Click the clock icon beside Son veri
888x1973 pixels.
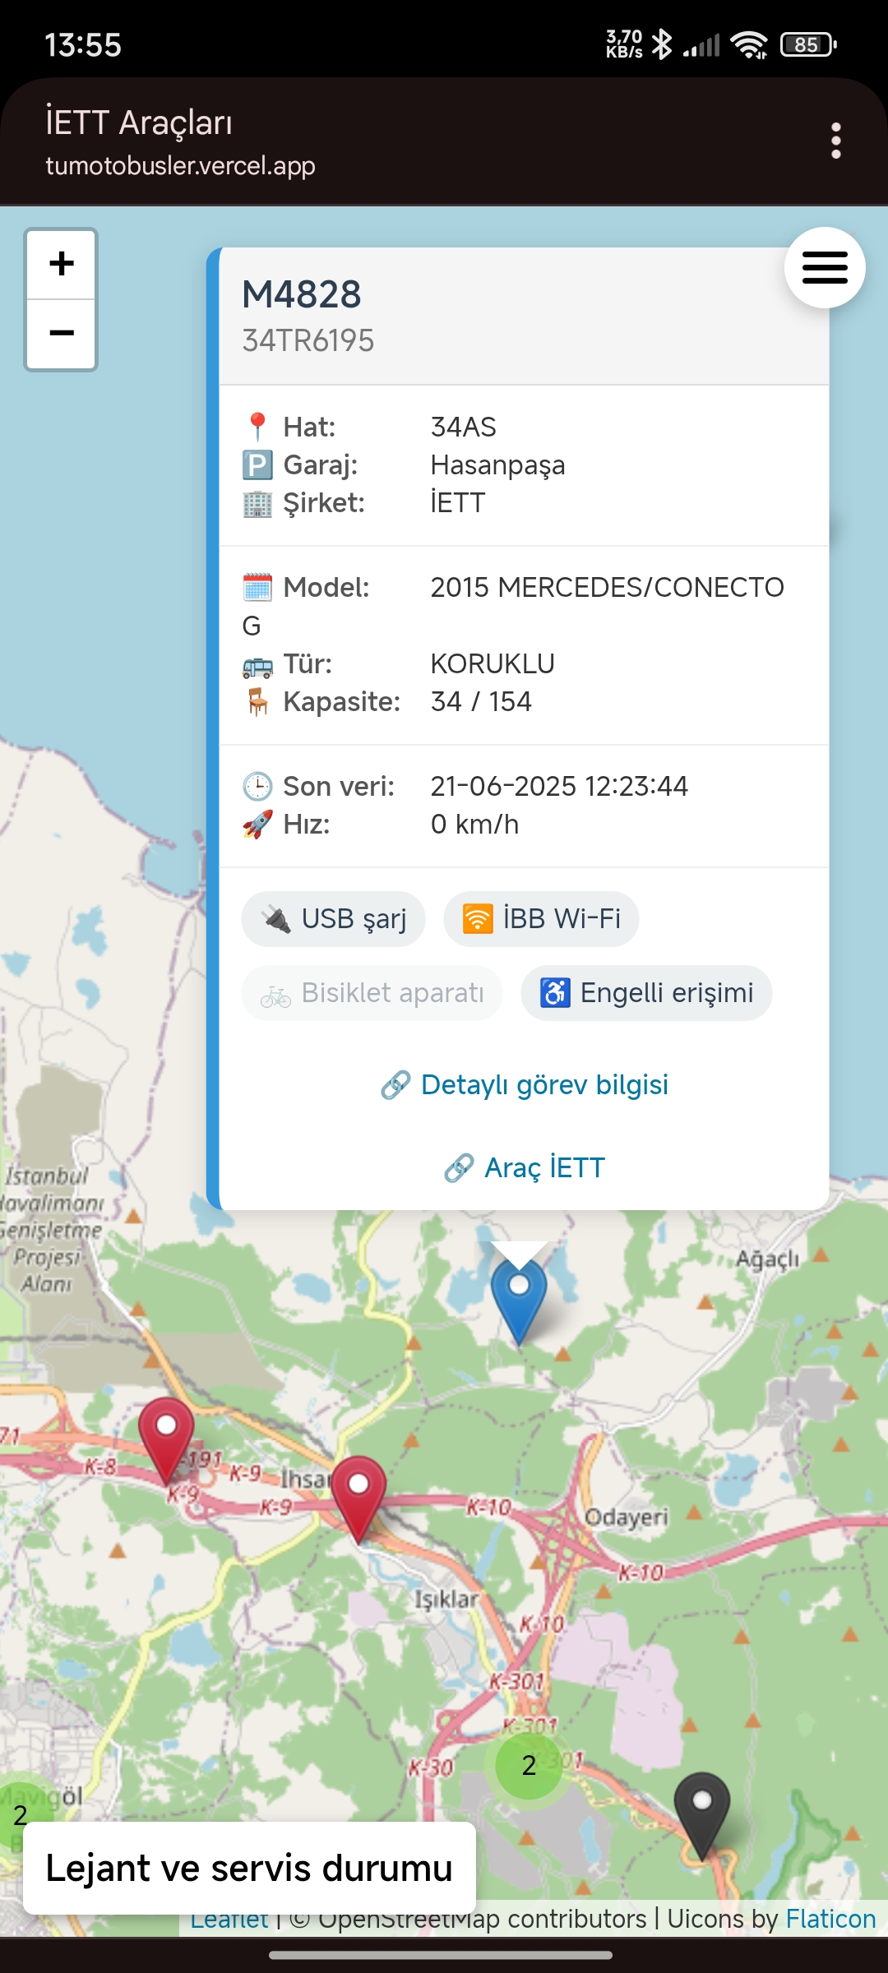[257, 786]
